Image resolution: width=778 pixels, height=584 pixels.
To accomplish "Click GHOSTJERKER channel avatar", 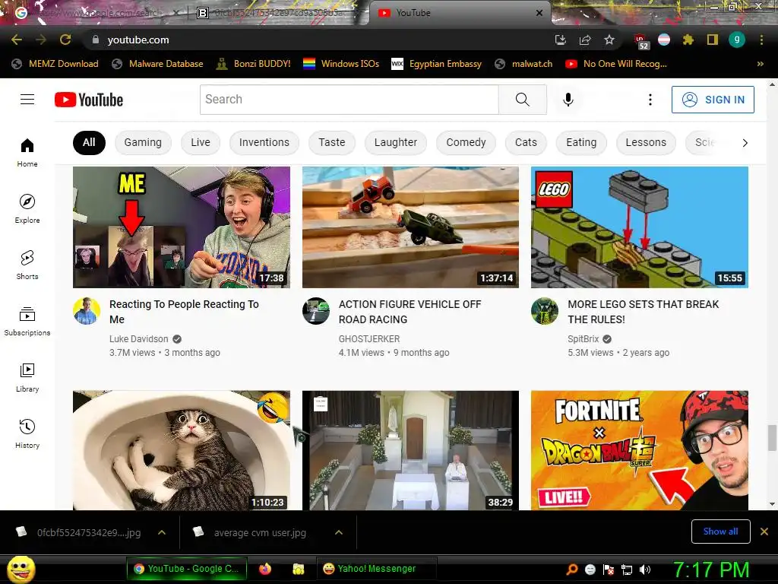I will [x=316, y=311].
